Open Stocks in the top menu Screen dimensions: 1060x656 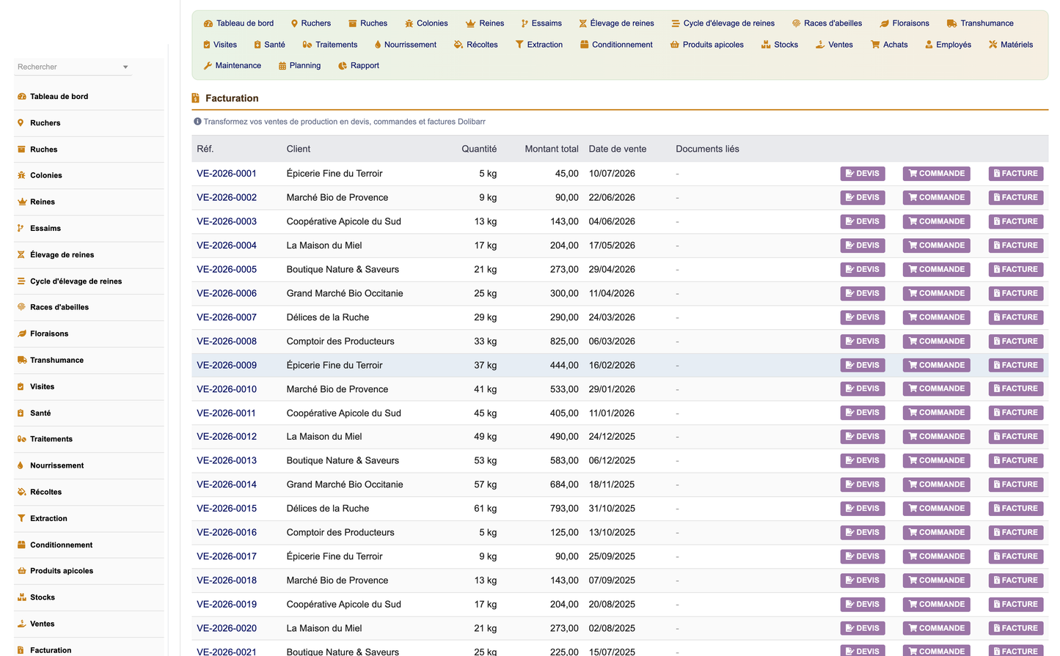point(779,45)
